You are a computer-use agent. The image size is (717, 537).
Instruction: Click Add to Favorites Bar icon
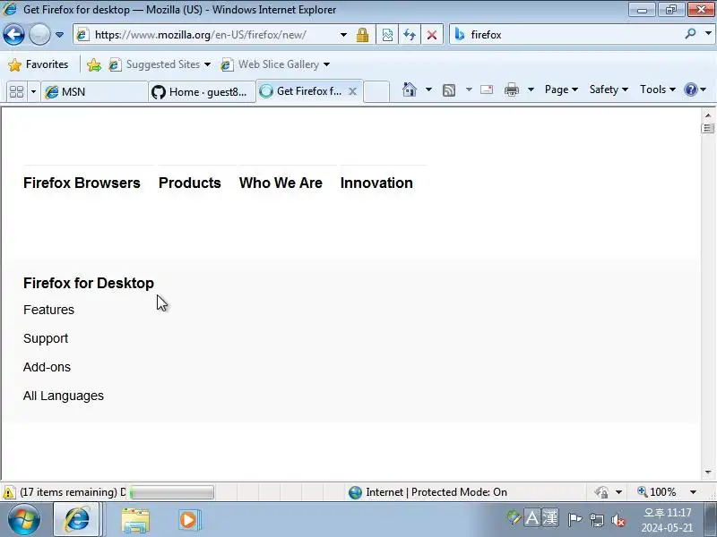[94, 64]
